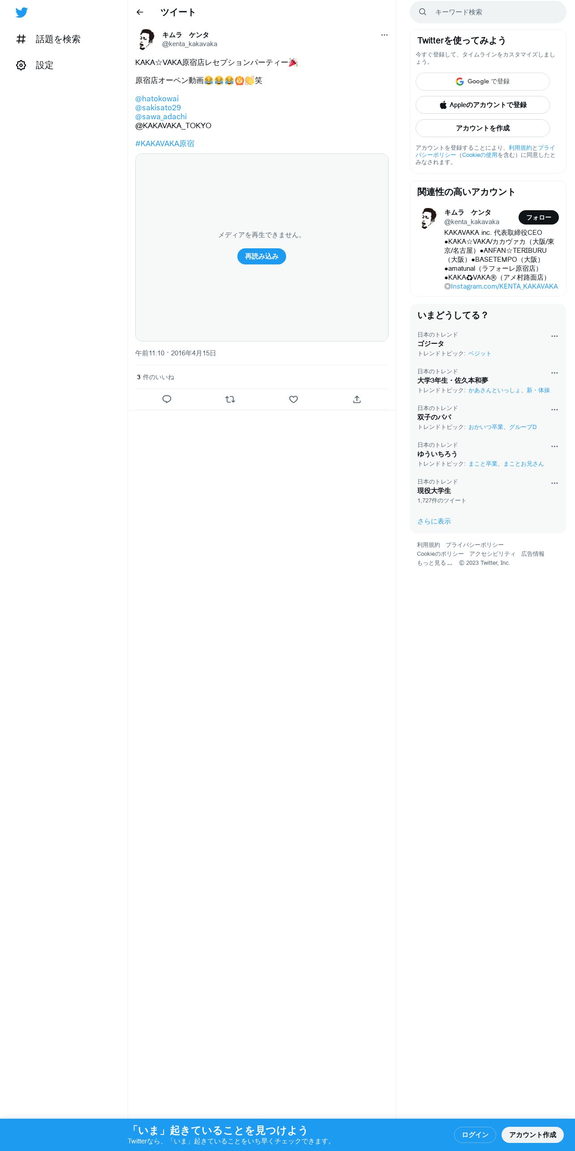Open Cookieの使用 link in signup notice
This screenshot has width=575, height=1151.
pyautogui.click(x=480, y=155)
